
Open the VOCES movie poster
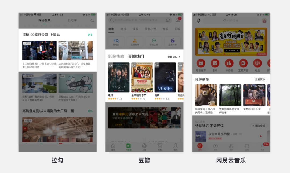165,78
